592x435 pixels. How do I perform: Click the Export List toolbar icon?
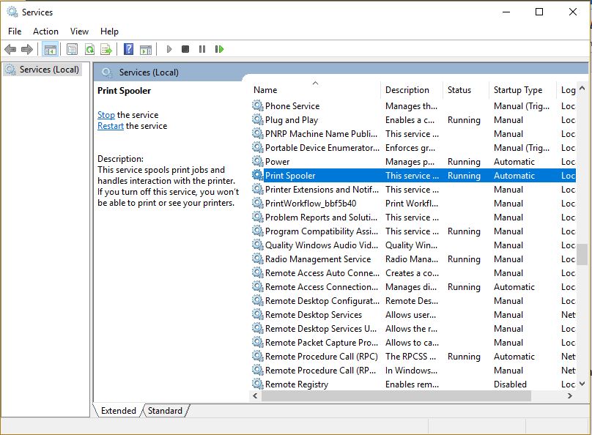pyautogui.click(x=106, y=49)
